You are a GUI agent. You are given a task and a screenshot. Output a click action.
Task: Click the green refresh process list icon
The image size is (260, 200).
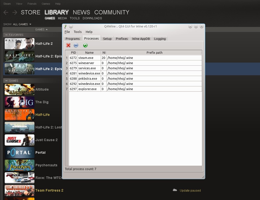[85, 46]
